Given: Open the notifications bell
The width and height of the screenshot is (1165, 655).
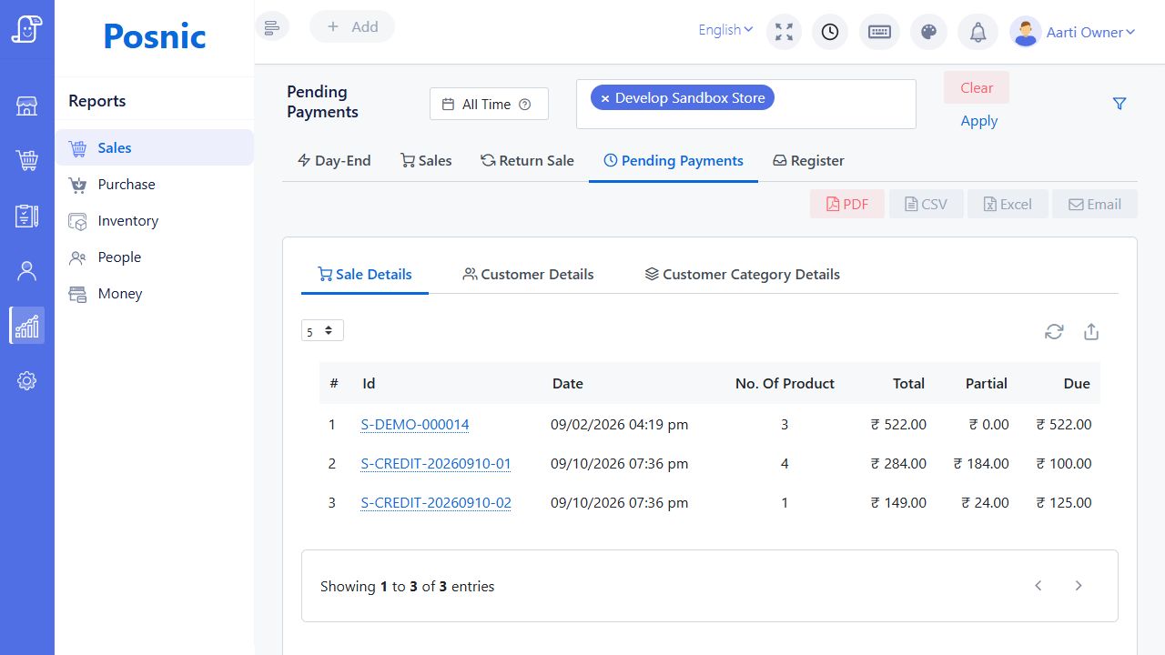Looking at the screenshot, I should click(978, 32).
